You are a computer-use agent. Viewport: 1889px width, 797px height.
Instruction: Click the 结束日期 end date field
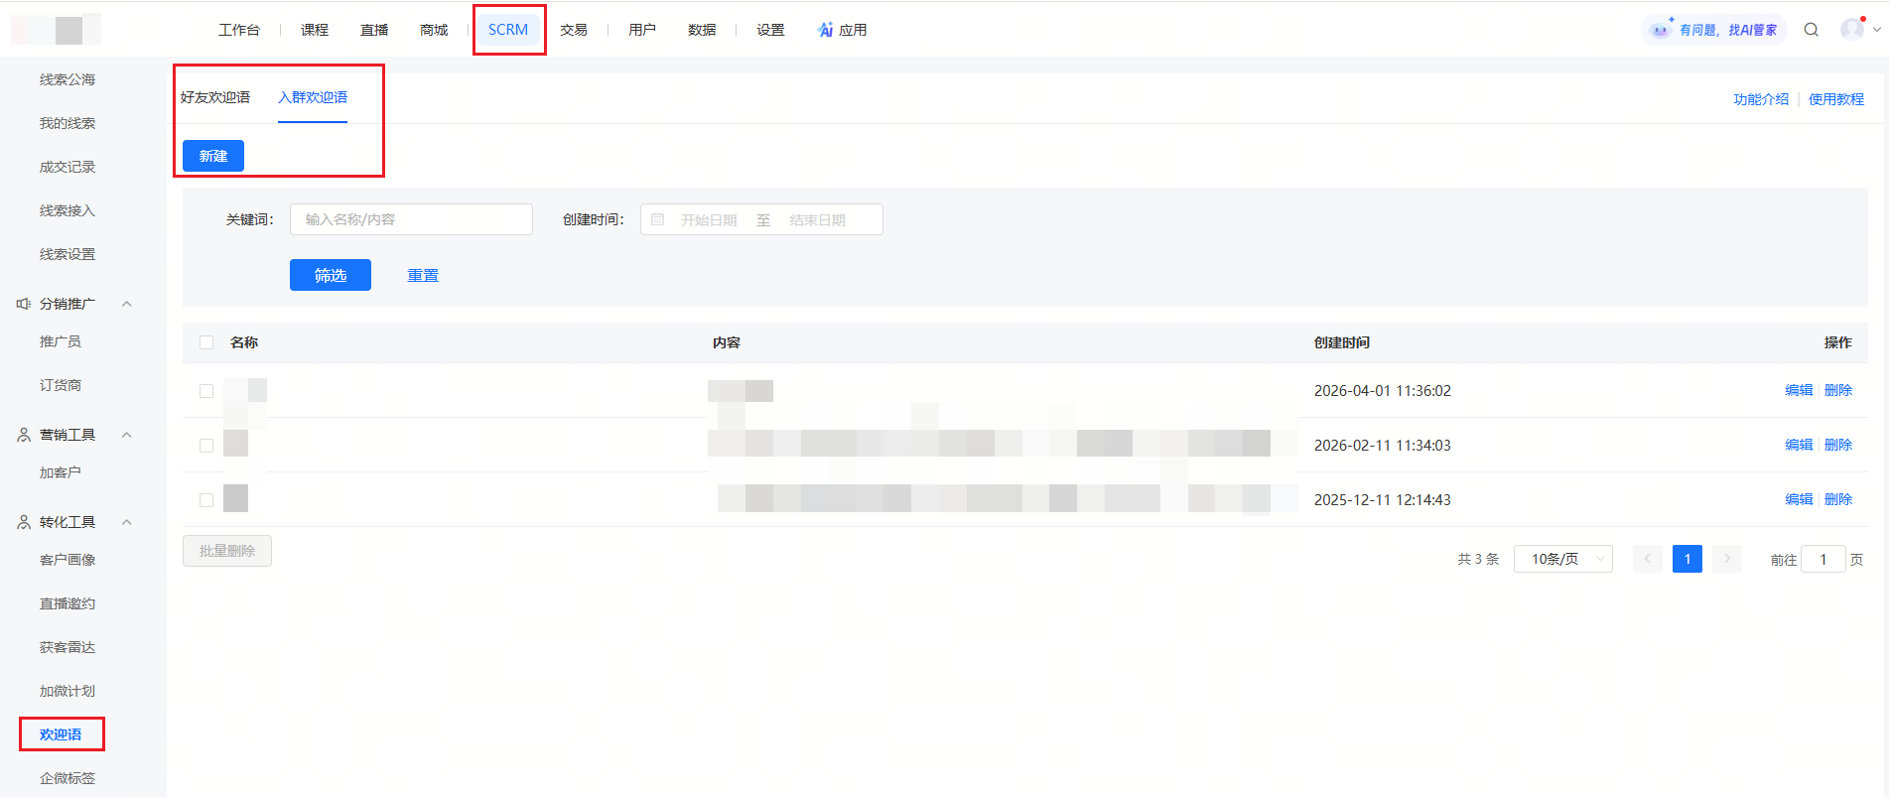point(818,219)
